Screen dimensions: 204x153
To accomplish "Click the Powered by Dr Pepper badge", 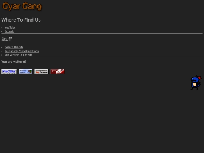I will coord(57,71).
